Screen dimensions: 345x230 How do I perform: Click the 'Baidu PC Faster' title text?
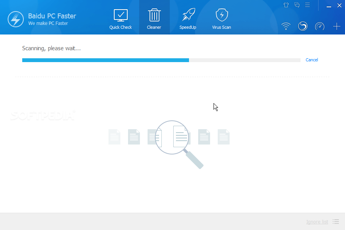(52, 16)
